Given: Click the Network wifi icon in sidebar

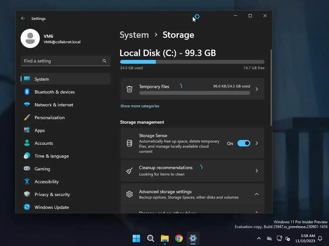Looking at the screenshot, I should 27,104.
